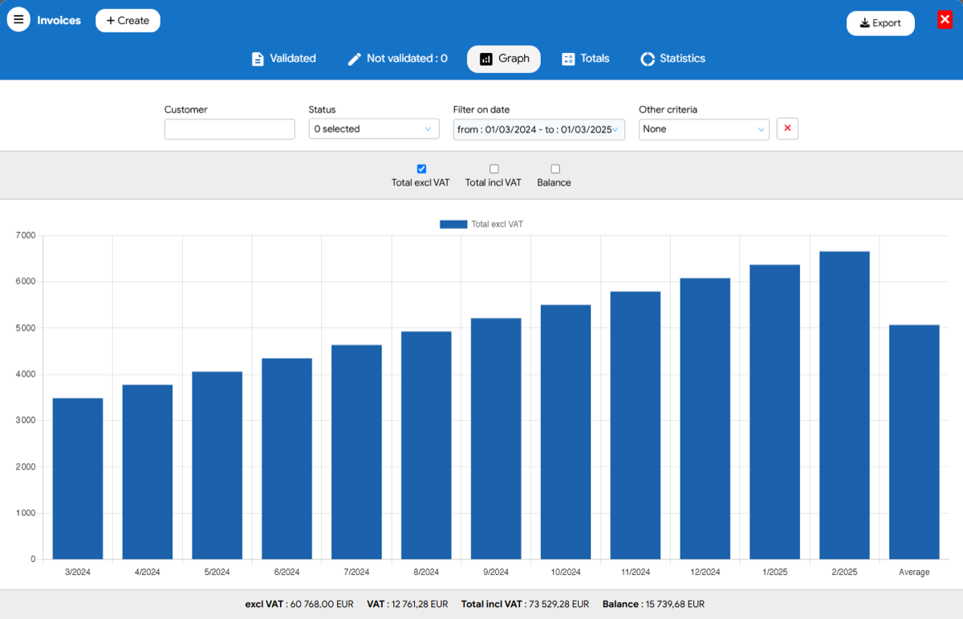Click the bar chart icon in Graph tab
Screen dimensions: 963x619
[486, 59]
